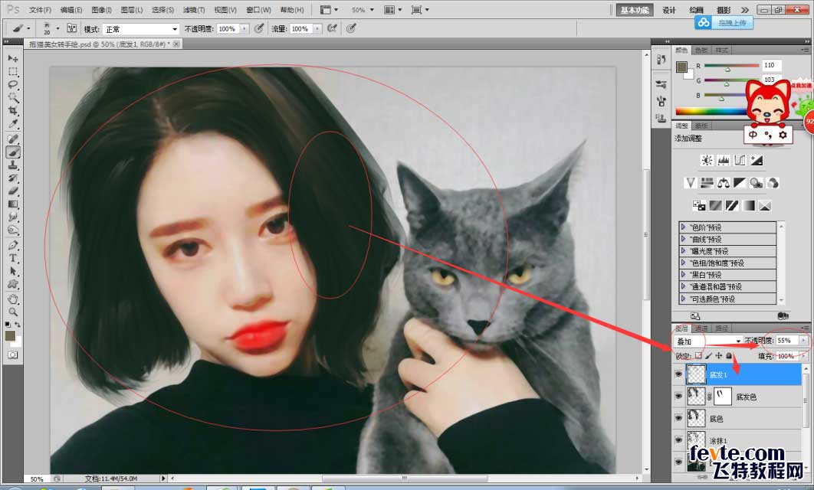
Task: Select the Pen tool from the toolbox
Action: pyautogui.click(x=12, y=246)
